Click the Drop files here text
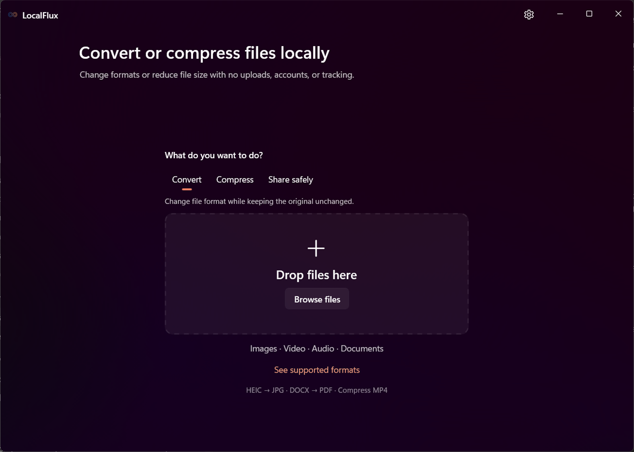The width and height of the screenshot is (634, 452). (317, 275)
